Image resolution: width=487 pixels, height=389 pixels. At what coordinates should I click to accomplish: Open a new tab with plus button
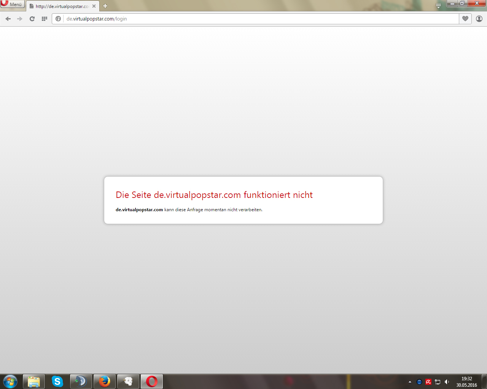(105, 6)
